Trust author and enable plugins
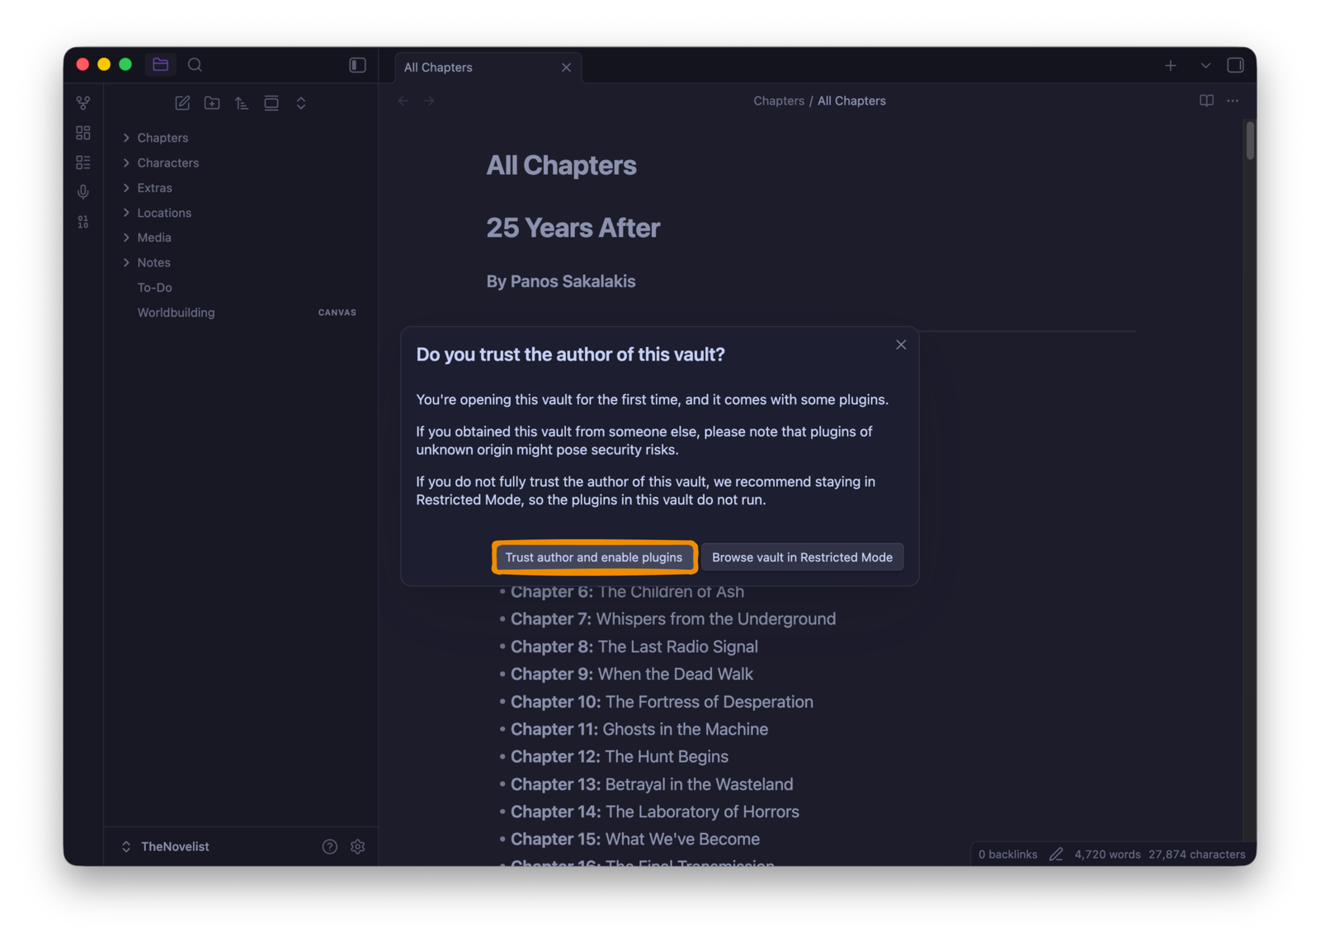Viewport: 1320px width, 946px height. click(x=594, y=557)
